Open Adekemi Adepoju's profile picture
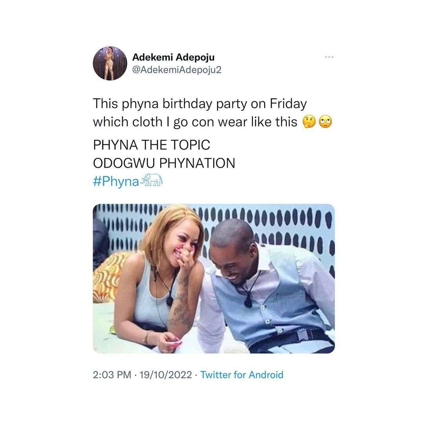 point(110,63)
